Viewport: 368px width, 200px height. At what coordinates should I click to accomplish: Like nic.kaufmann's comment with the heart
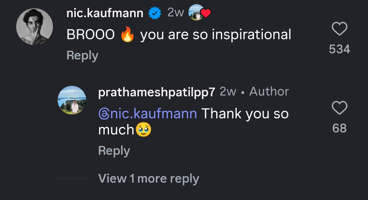pos(339,29)
